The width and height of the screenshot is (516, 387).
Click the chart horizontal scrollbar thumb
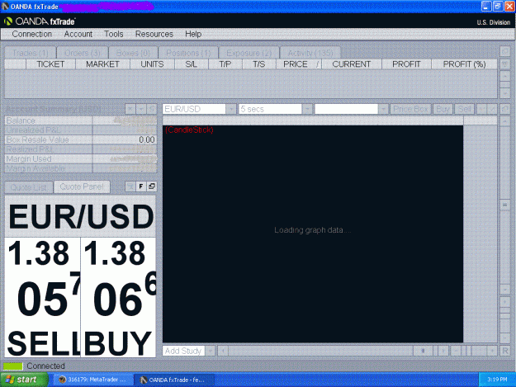coord(424,351)
